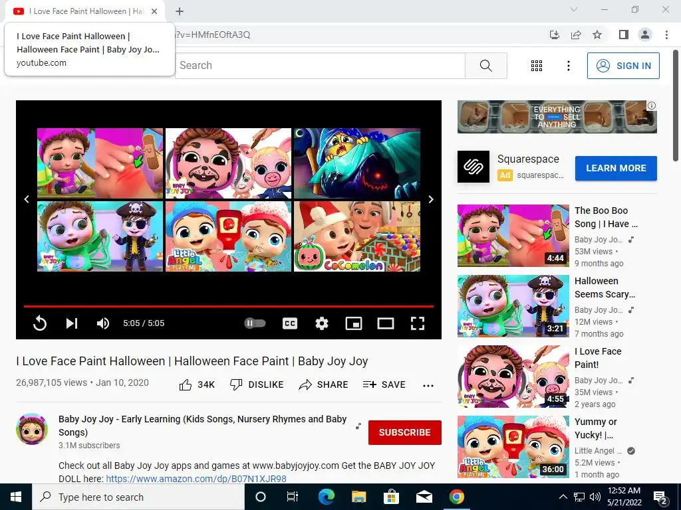681x510 pixels.
Task: Open a new browser tab
Action: click(x=180, y=11)
